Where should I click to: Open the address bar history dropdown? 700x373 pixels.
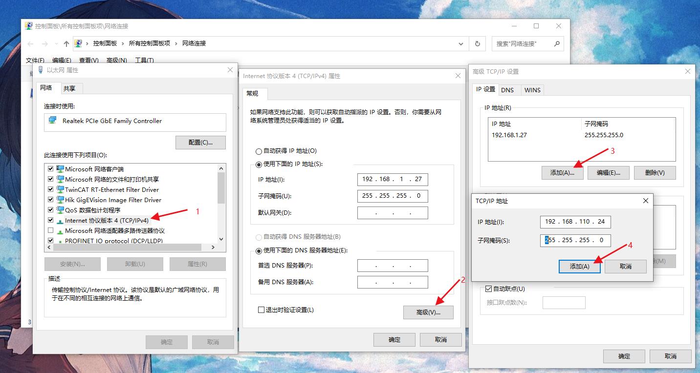click(x=460, y=43)
